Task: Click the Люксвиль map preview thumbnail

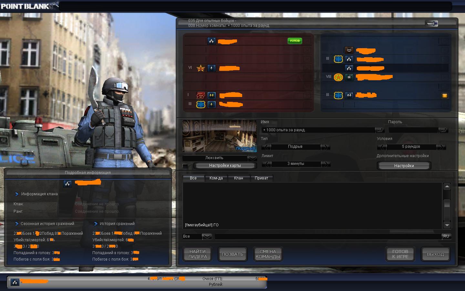Action: click(x=219, y=136)
